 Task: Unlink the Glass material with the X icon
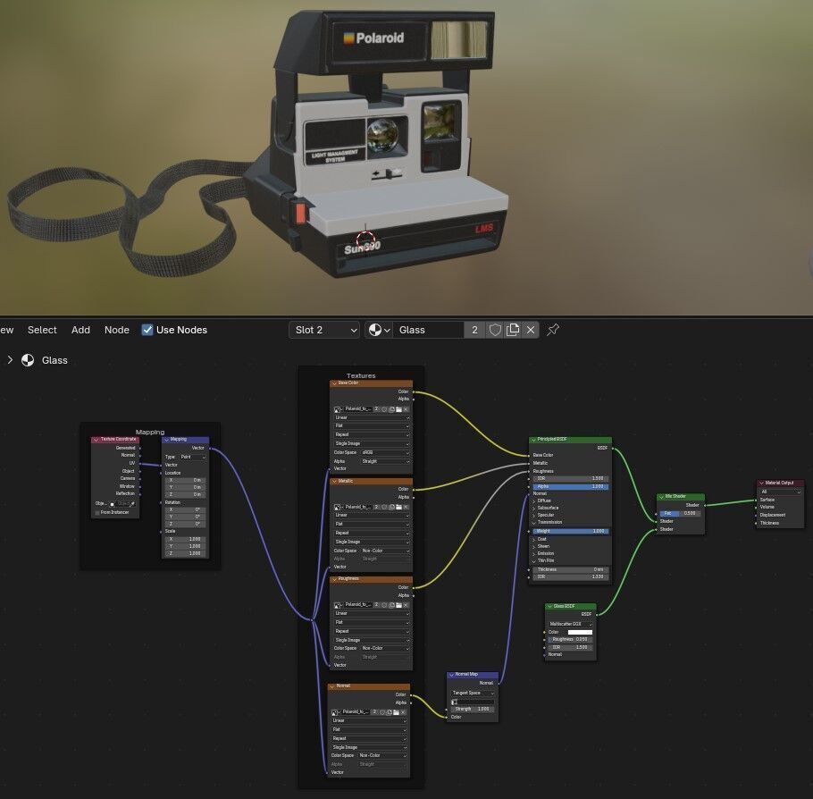tap(531, 330)
